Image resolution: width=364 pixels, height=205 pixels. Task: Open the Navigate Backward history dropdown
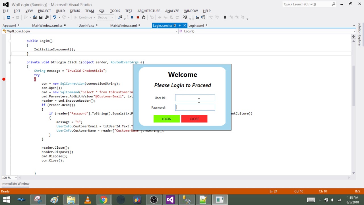pyautogui.click(x=13, y=18)
